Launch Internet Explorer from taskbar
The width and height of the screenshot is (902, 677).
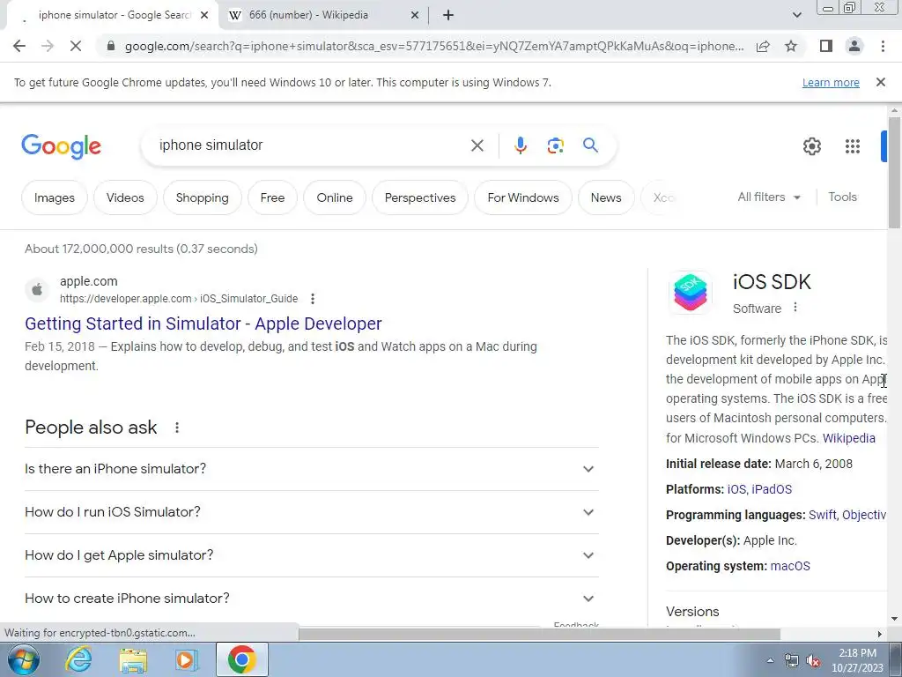tap(78, 659)
